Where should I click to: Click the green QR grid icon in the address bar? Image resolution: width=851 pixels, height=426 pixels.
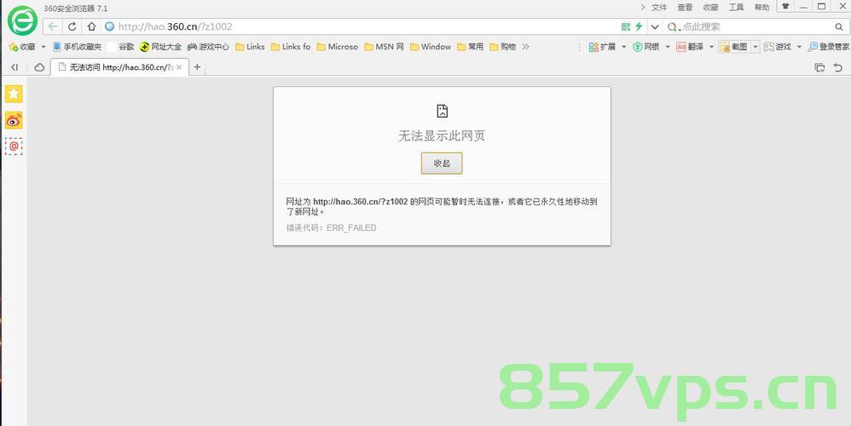tap(626, 26)
